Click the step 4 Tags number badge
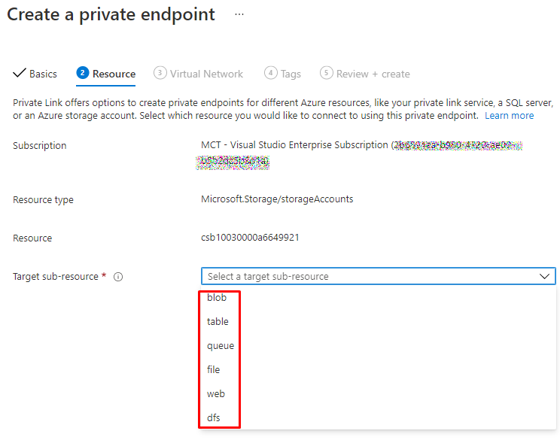 [x=270, y=73]
